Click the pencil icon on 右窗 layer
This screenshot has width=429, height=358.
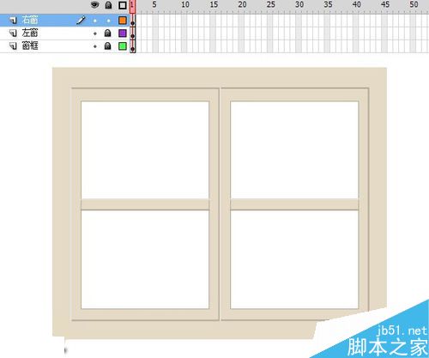(81, 20)
